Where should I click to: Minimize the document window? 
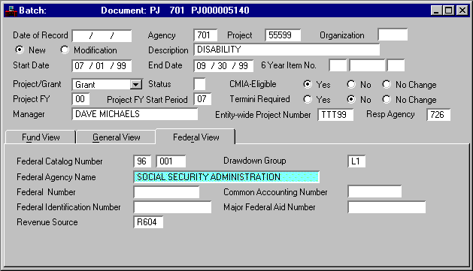436,11
